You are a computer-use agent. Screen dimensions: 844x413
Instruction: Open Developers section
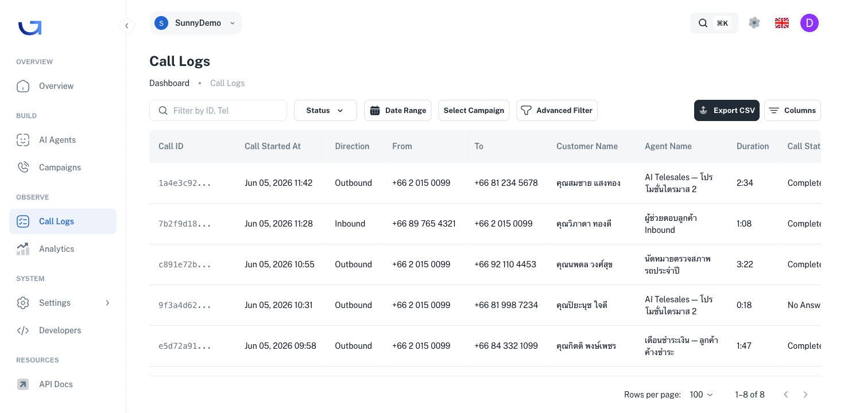63,330
